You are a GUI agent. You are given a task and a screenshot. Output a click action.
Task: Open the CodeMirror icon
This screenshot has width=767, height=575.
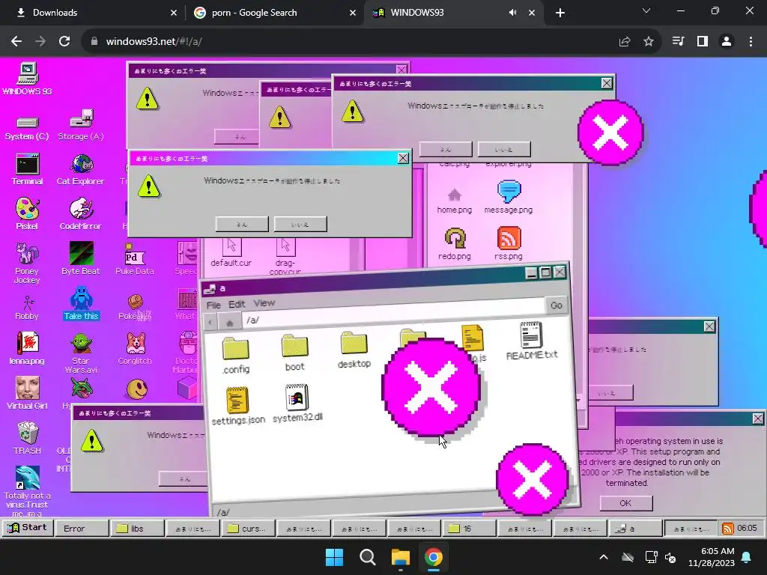click(81, 213)
